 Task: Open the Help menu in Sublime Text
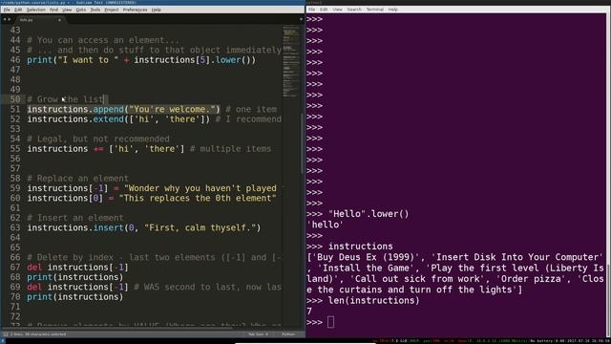coord(157,10)
